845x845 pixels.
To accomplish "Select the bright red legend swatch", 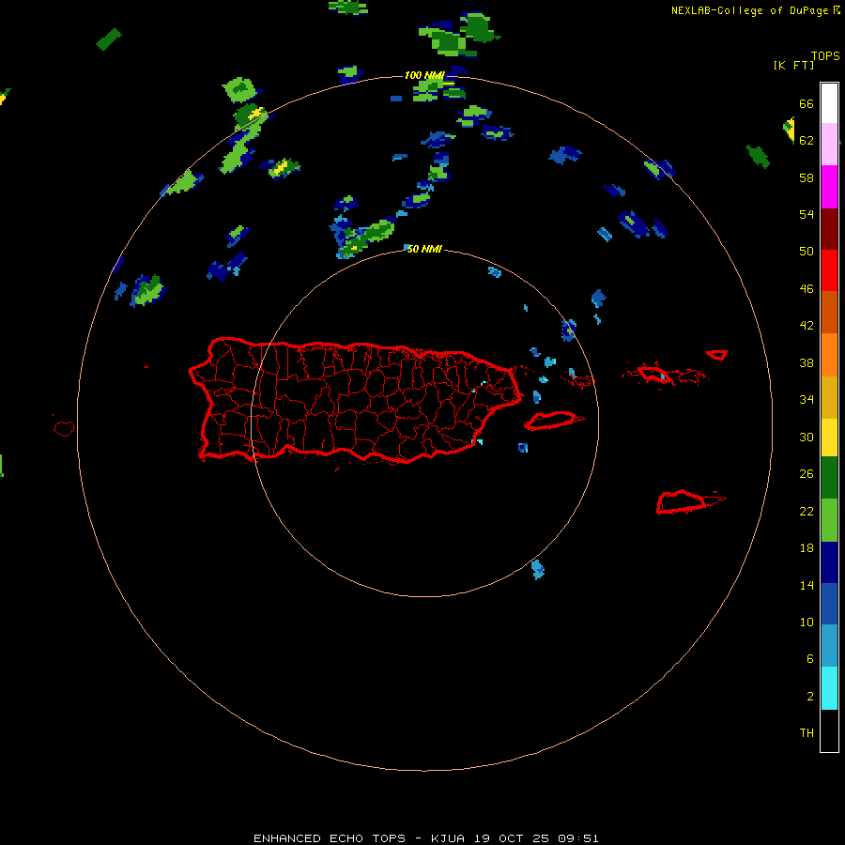I will point(829,270).
